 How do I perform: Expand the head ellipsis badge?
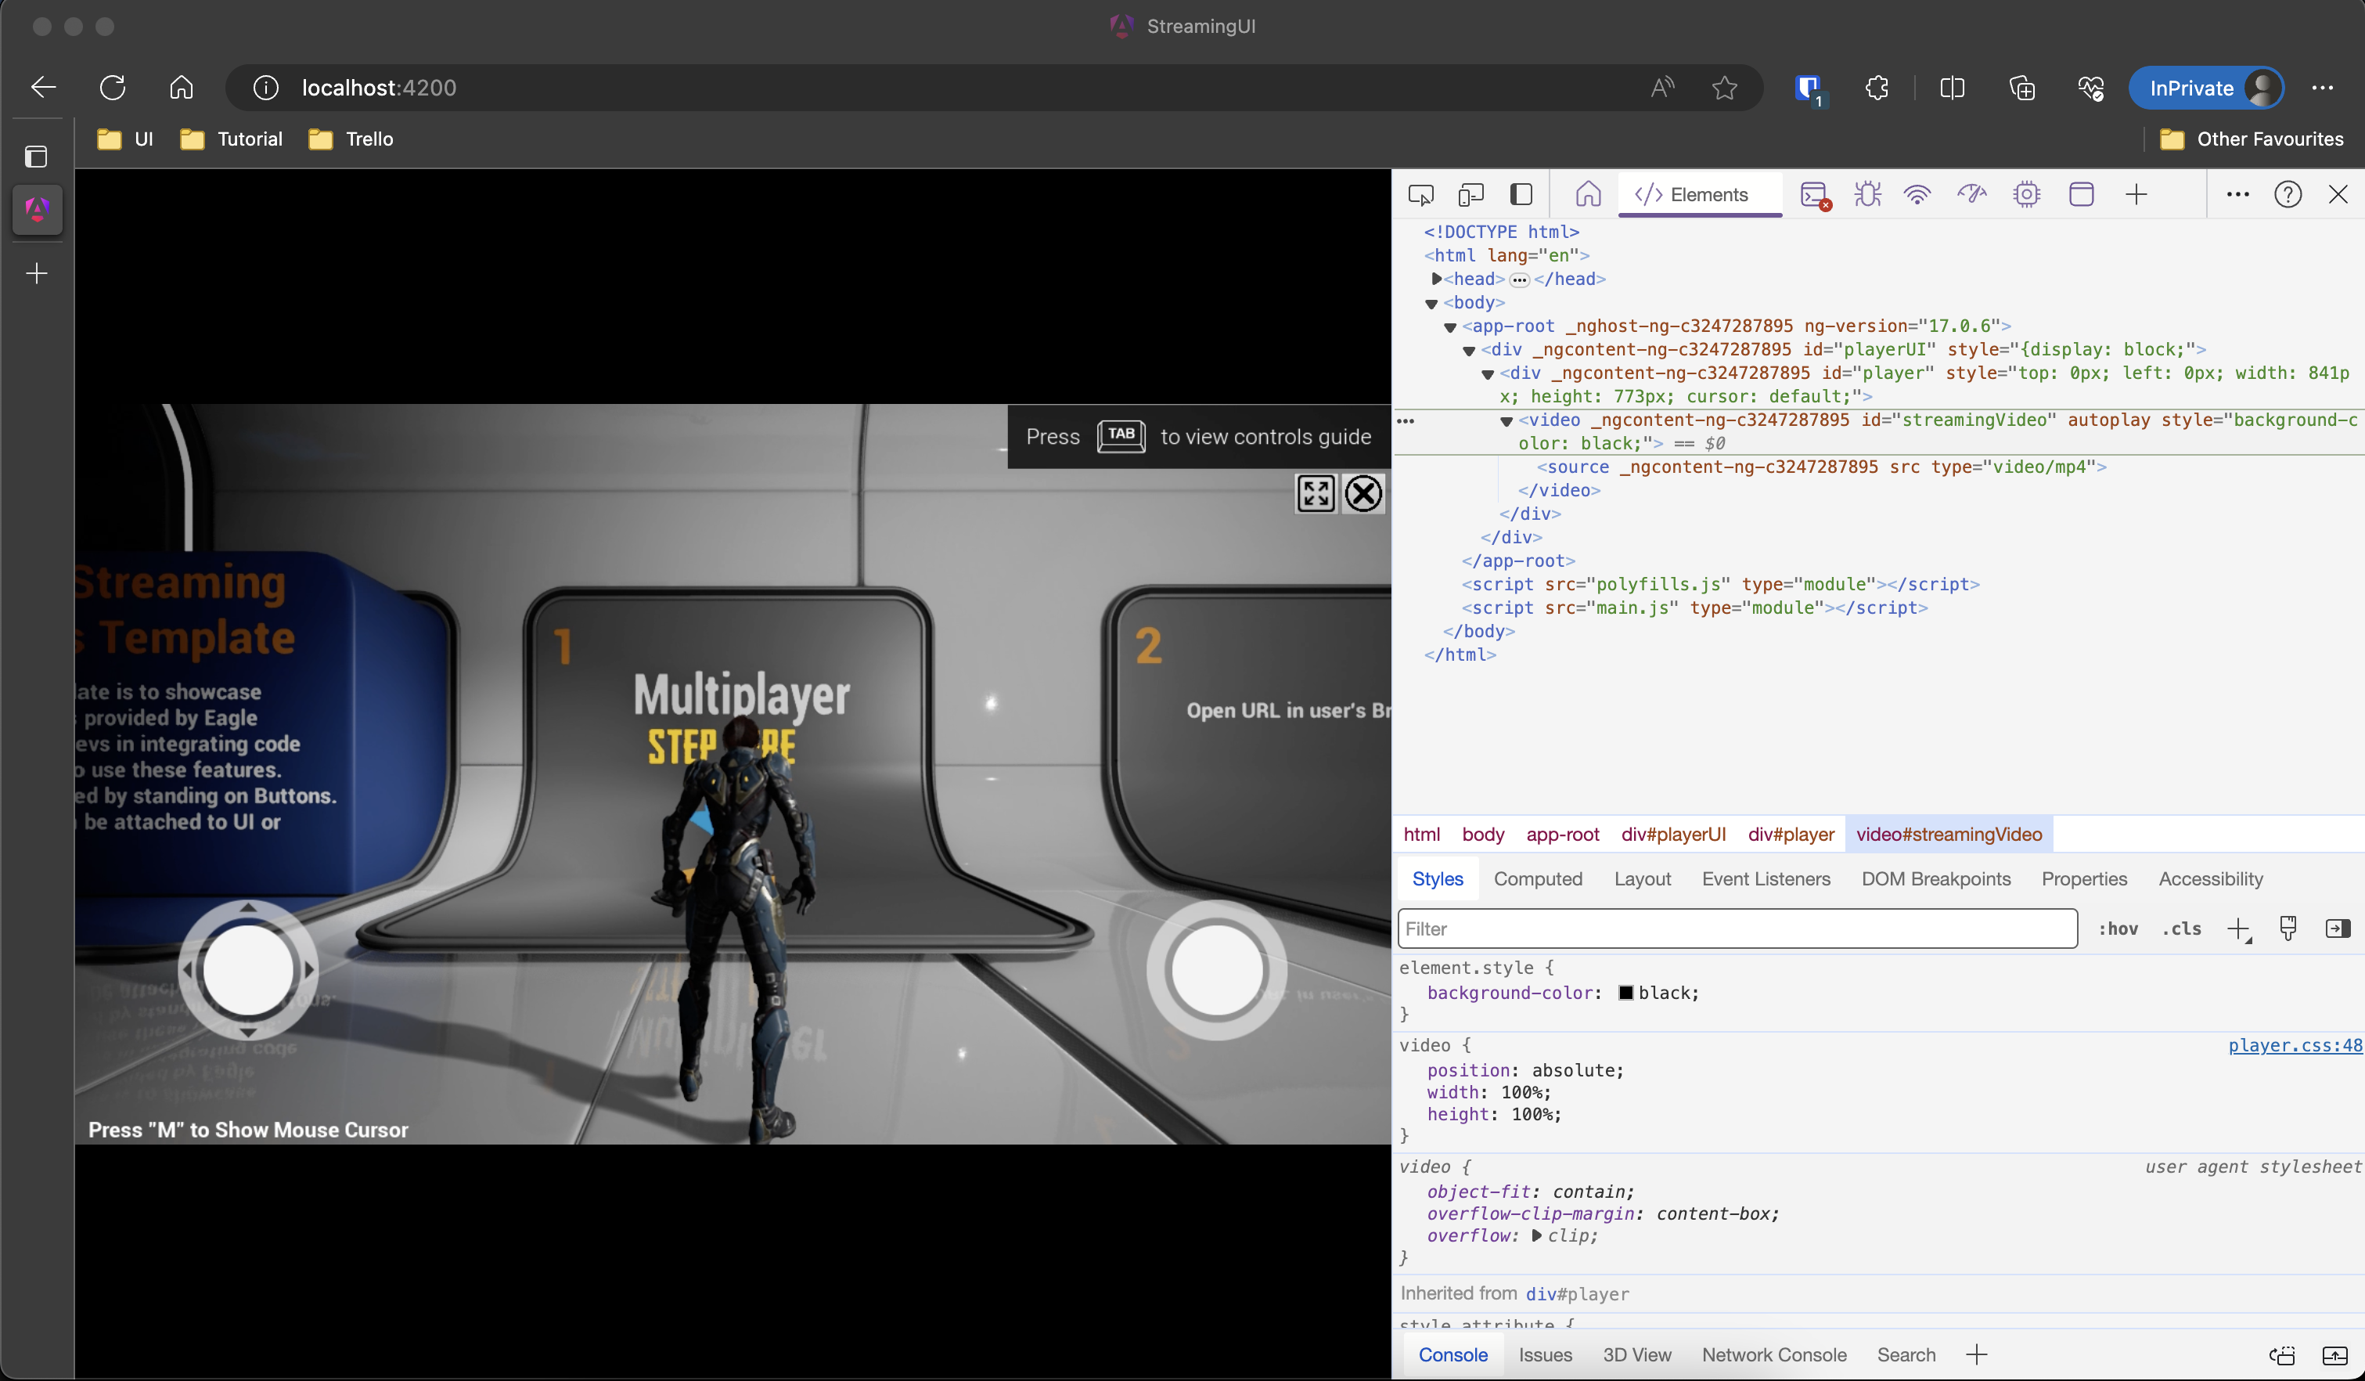(x=1520, y=279)
